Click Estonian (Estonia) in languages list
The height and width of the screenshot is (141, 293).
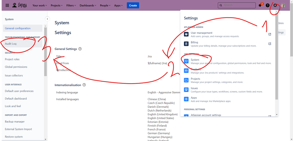coord(158,122)
